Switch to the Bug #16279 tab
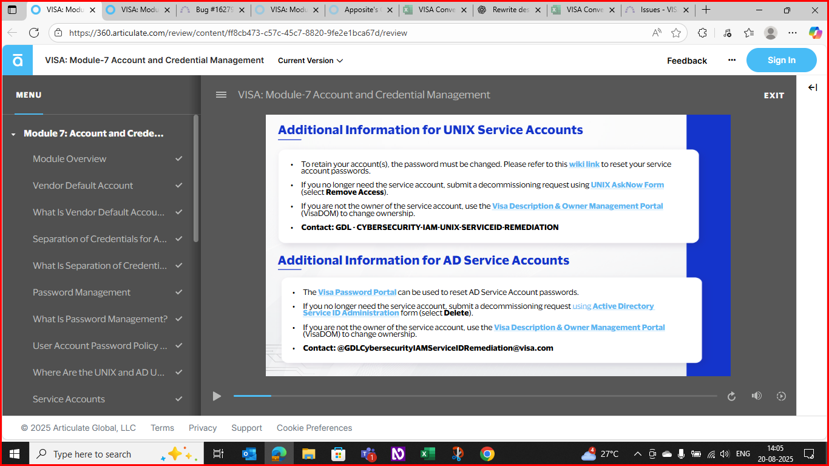 [213, 10]
